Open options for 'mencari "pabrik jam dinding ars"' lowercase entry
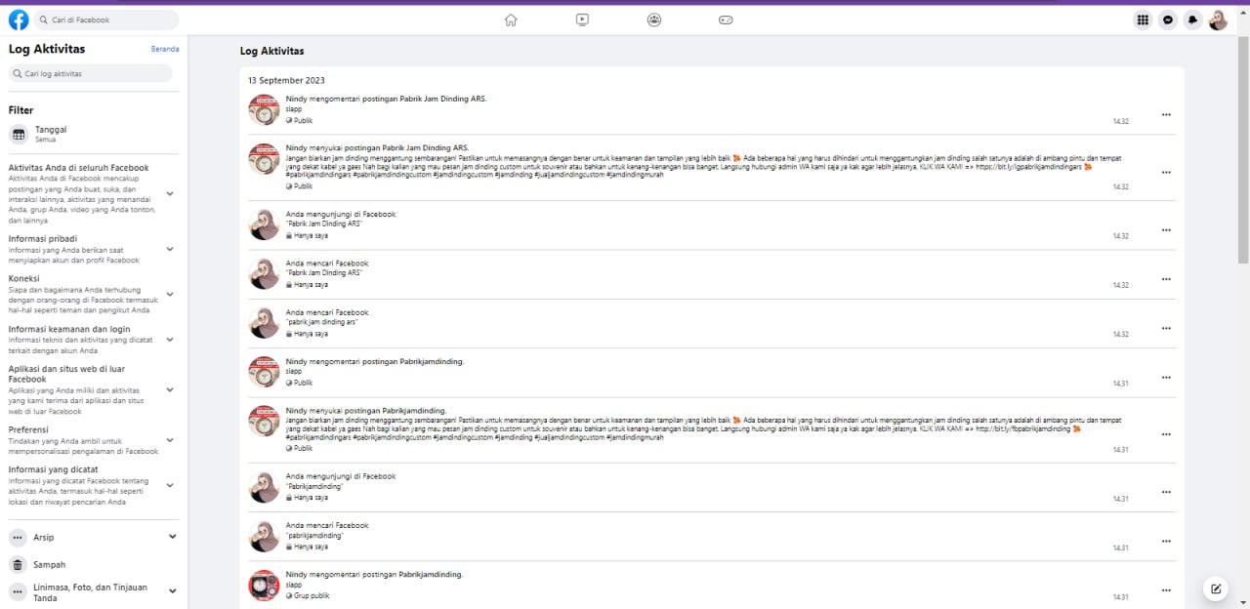The image size is (1250, 609). pyautogui.click(x=1166, y=328)
